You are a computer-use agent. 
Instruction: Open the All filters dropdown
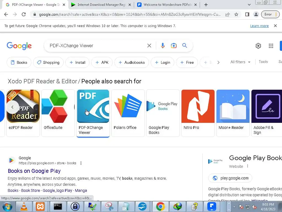pos(240,62)
